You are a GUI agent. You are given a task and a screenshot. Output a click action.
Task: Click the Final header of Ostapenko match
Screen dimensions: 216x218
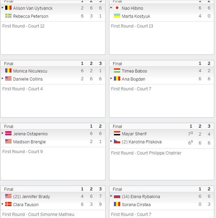pyautogui.click(x=9, y=126)
